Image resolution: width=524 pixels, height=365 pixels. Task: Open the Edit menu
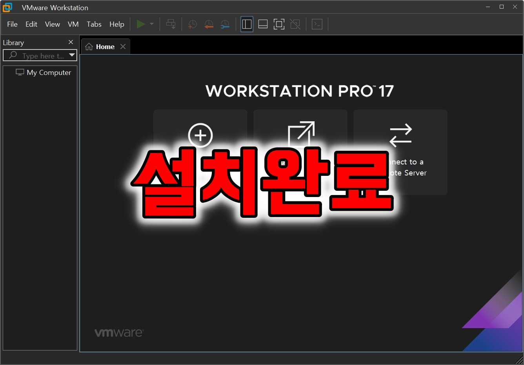point(31,24)
